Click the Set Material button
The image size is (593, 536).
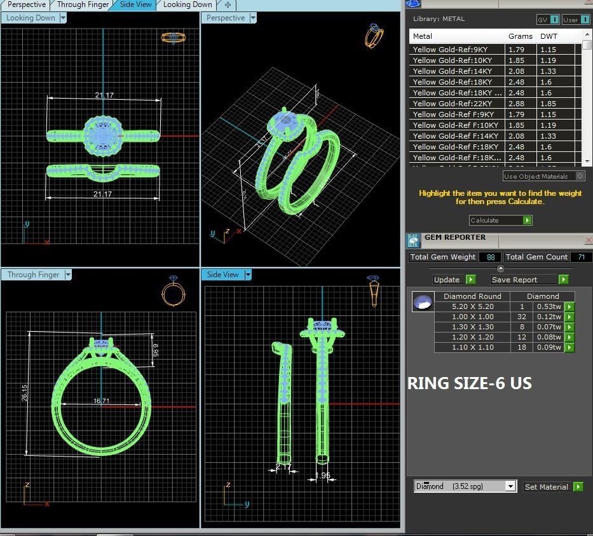tap(547, 487)
